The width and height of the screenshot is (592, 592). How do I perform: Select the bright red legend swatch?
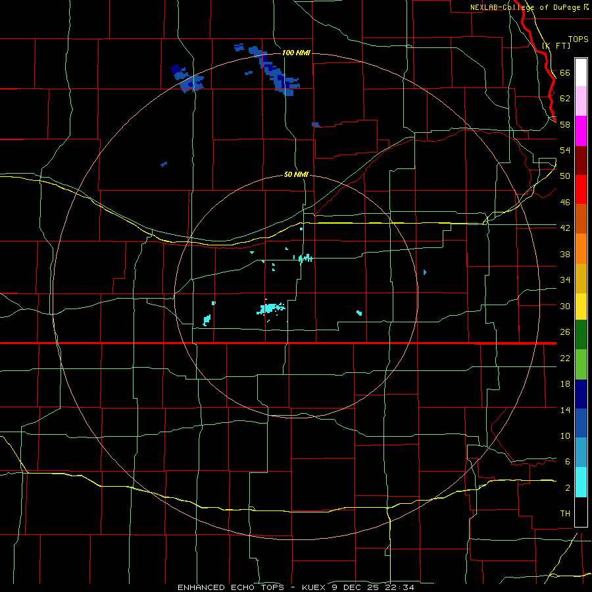click(x=581, y=189)
